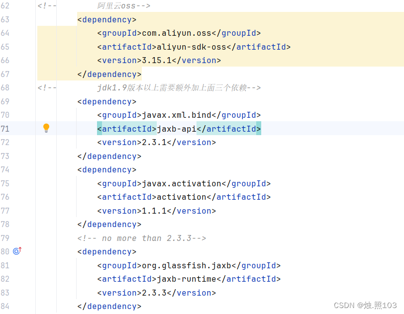Click line number 71 in the gutter
Viewport: 404px width, 314px height.
pyautogui.click(x=5, y=129)
